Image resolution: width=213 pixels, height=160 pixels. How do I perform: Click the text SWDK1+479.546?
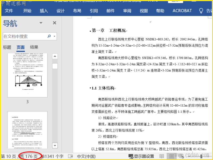click(x=154, y=58)
